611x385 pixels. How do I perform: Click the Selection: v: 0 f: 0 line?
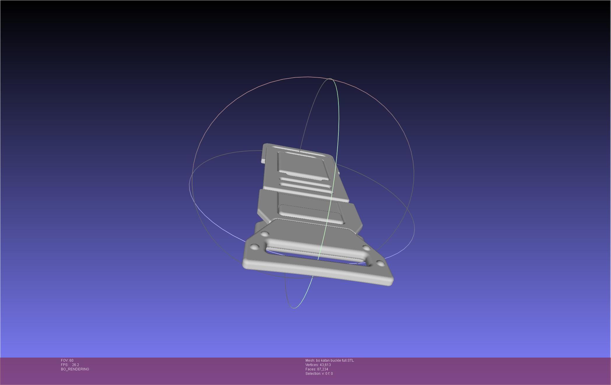pyautogui.click(x=319, y=374)
